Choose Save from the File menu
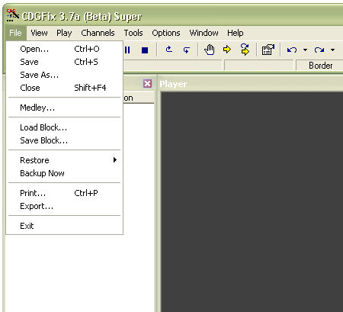343x312 pixels. [x=65, y=62]
